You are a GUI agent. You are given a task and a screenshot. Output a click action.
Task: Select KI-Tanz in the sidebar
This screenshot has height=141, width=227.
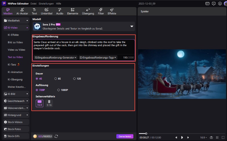[14, 65]
